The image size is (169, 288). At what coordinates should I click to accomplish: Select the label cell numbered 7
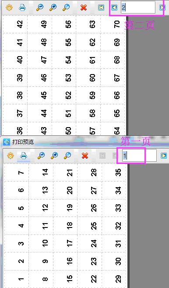[17, 172]
